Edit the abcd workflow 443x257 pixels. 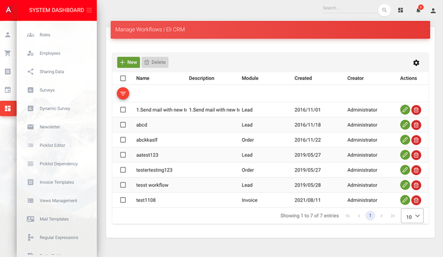click(x=405, y=125)
